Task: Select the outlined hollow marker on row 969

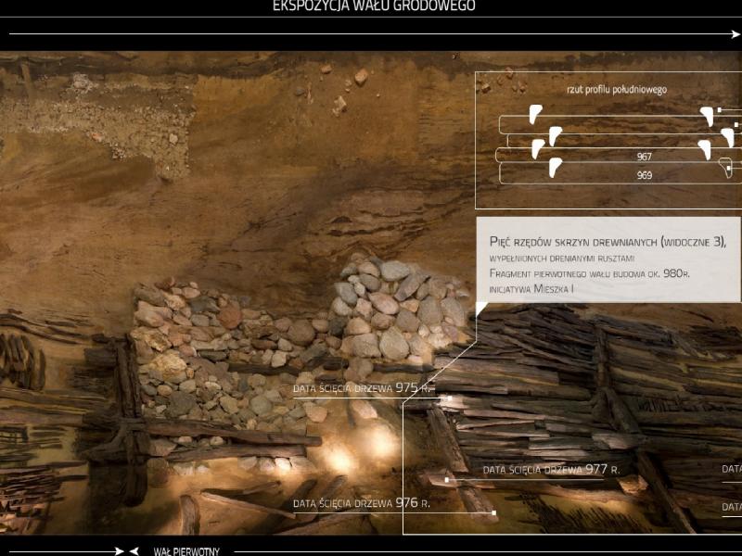Action: pos(727,167)
